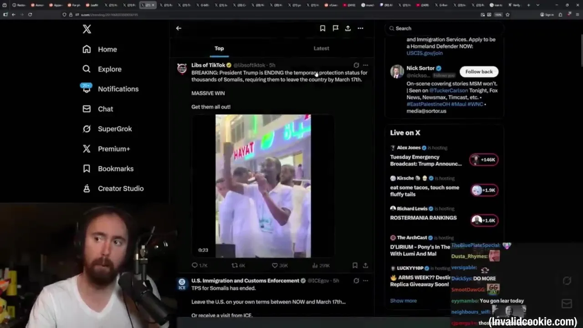Open SuperGrok in the sidebar

point(107,129)
